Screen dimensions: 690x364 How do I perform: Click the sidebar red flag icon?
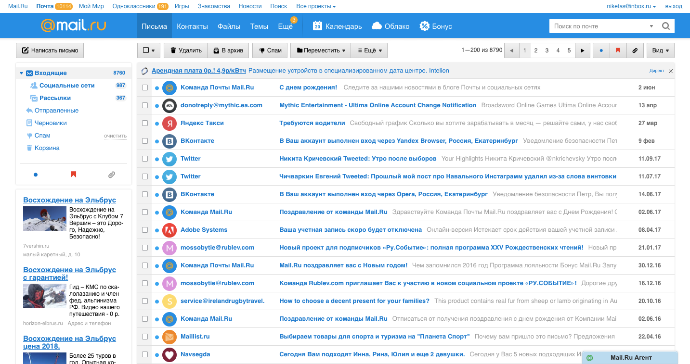coord(73,175)
